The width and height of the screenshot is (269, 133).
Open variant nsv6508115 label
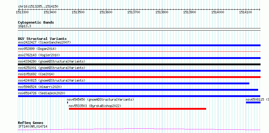[x=257, y=99]
